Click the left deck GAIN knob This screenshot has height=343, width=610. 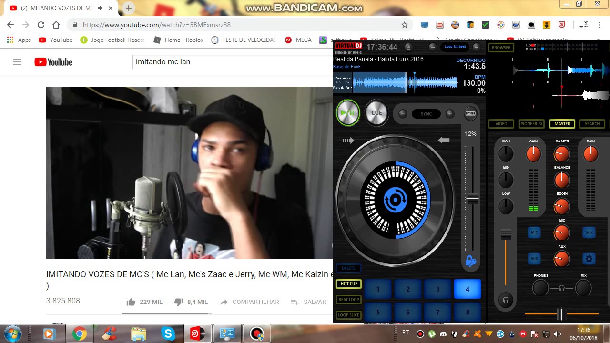(x=533, y=153)
